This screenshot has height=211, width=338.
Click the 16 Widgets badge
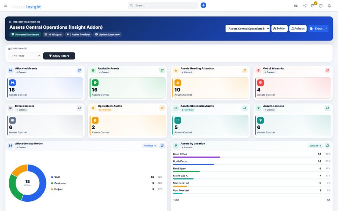point(53,35)
